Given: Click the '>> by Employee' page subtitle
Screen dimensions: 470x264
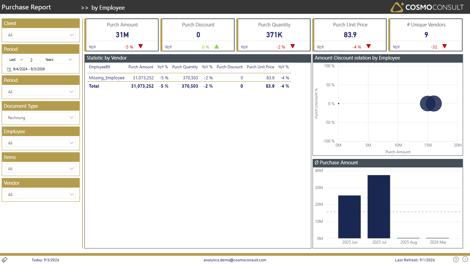Looking at the screenshot, I should pos(103,8).
